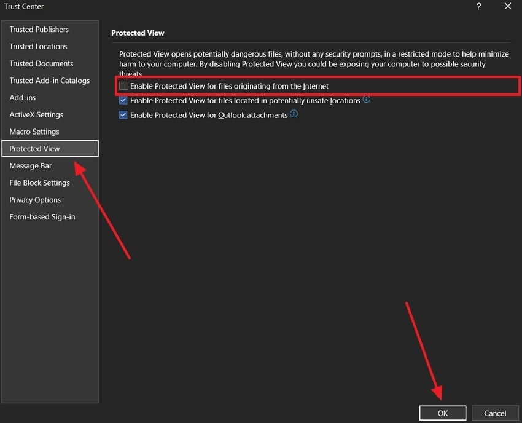Select the Protected View sidebar item
522x423 pixels.
pos(35,149)
